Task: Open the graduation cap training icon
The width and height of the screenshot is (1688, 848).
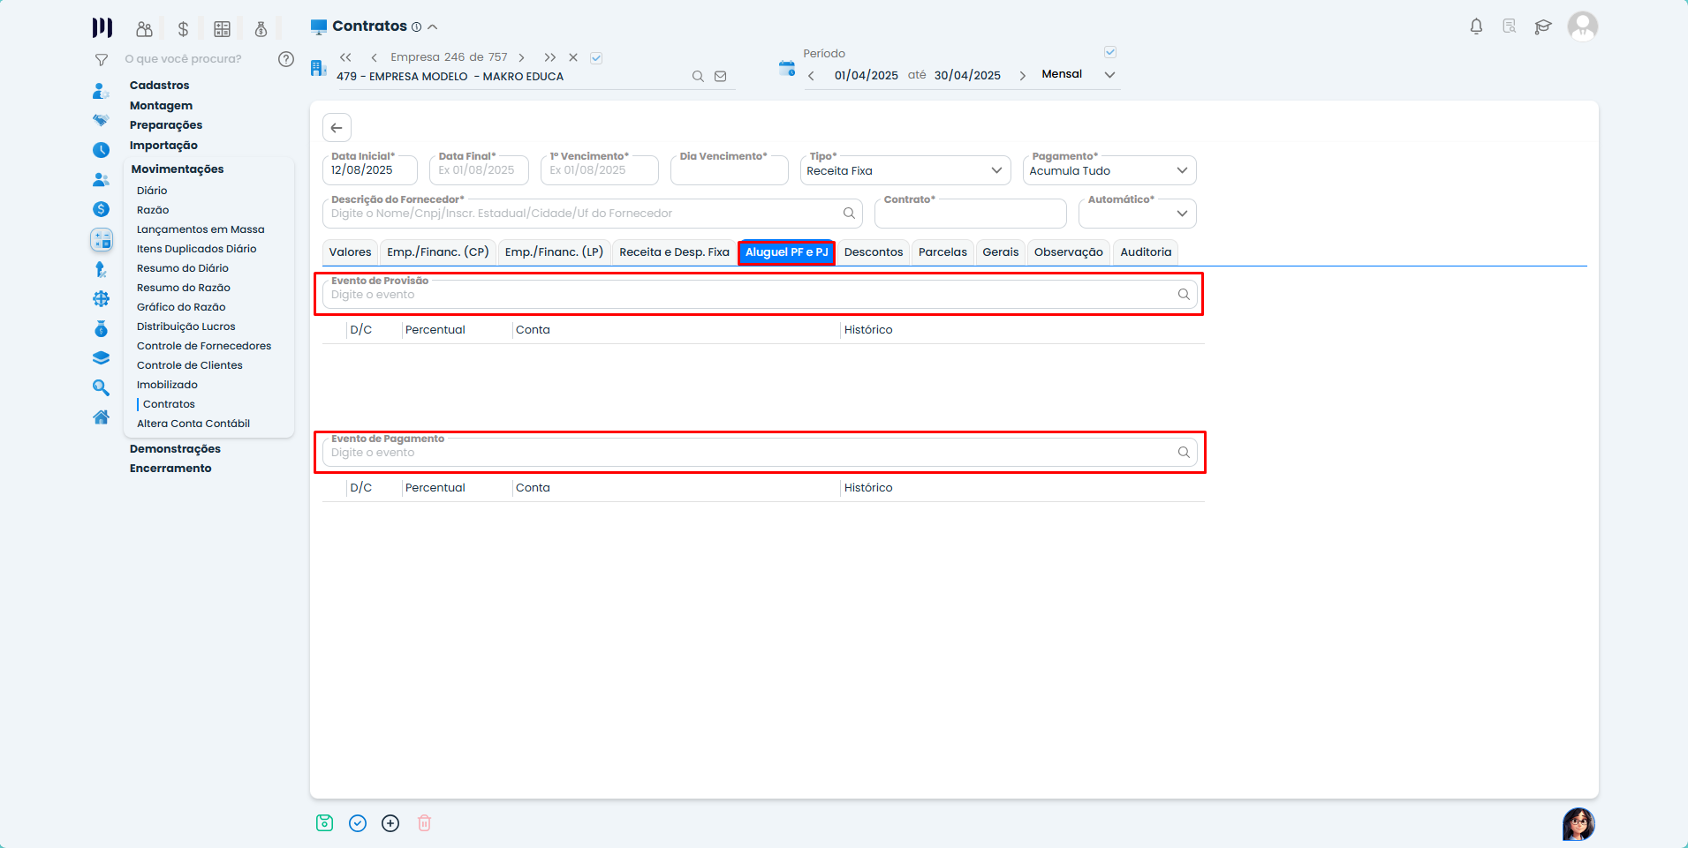Action: point(1542,26)
